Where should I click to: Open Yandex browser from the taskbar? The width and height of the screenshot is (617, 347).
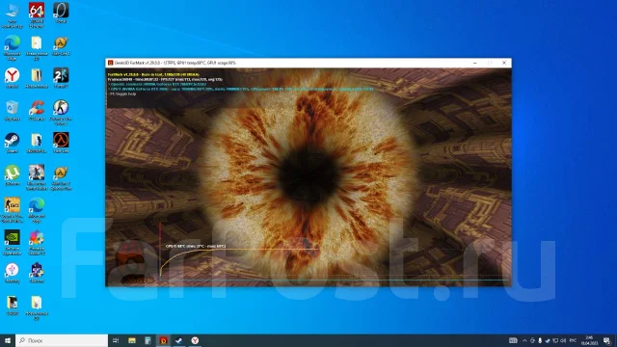(195, 340)
